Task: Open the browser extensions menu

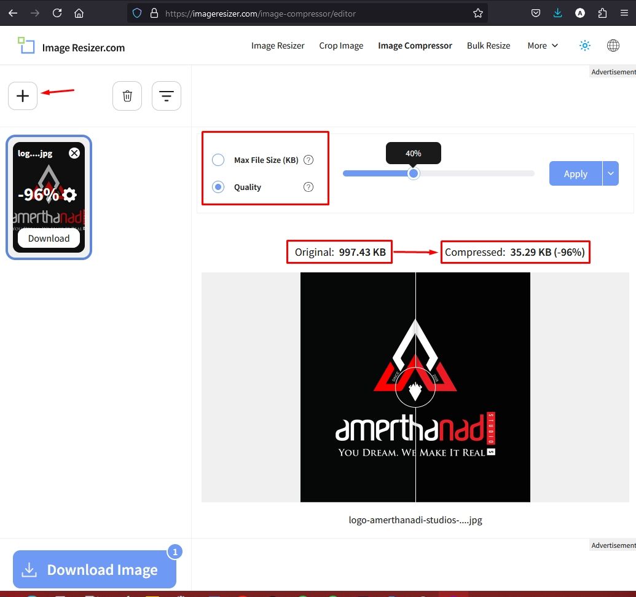Action: [602, 14]
